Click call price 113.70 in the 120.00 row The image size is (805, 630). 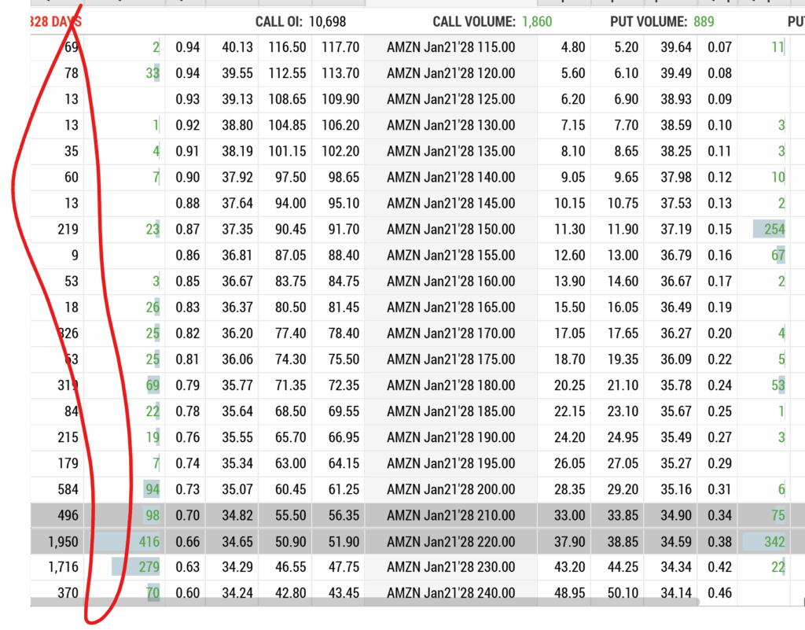(x=340, y=73)
